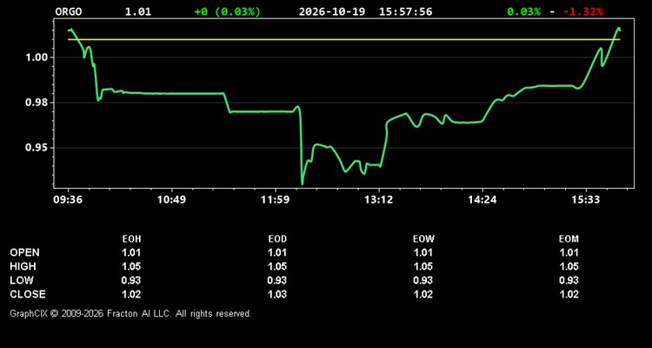The image size is (652, 348).
Task: Select the red -1.32% range value
Action: pos(582,11)
